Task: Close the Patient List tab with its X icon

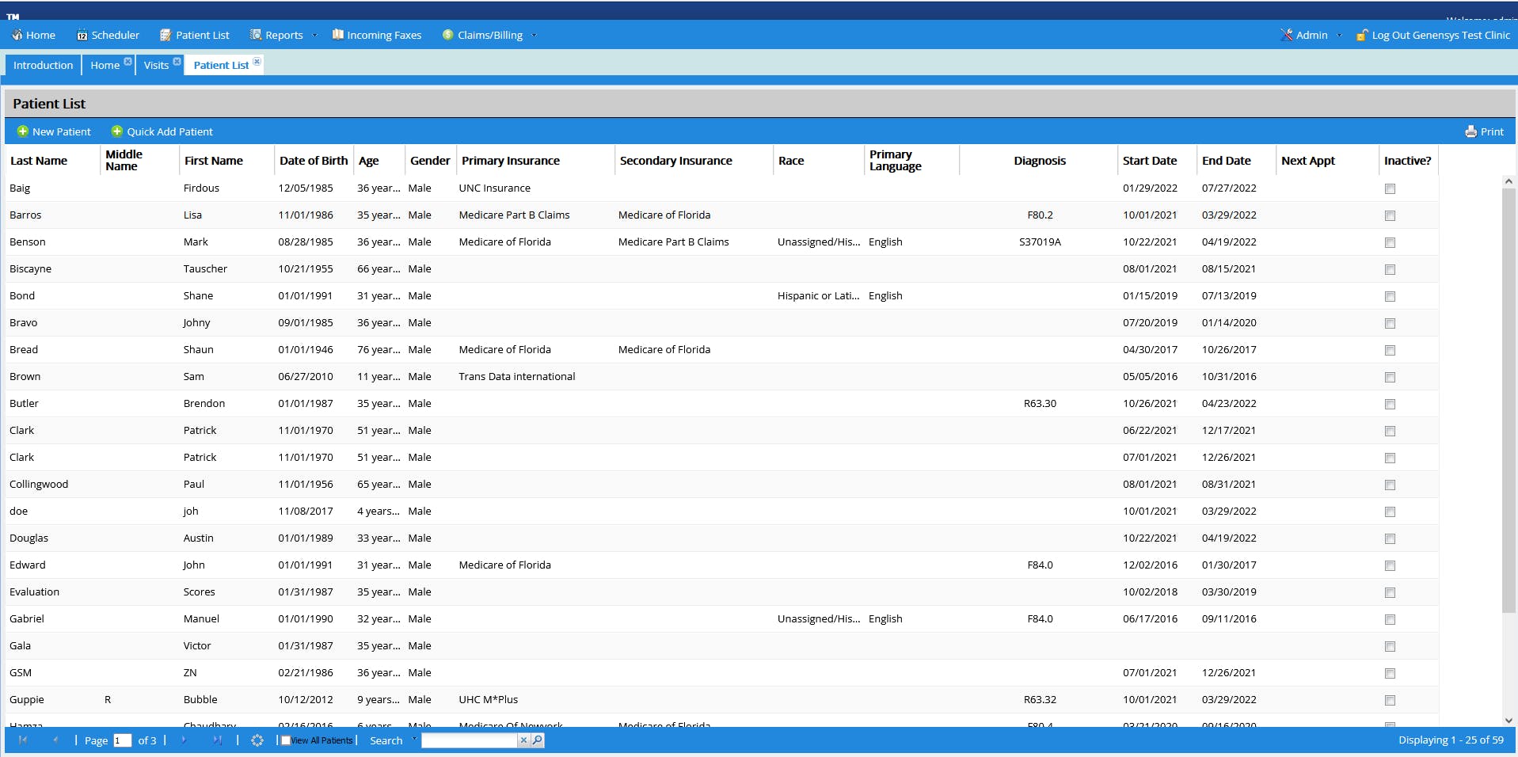Action: click(257, 62)
